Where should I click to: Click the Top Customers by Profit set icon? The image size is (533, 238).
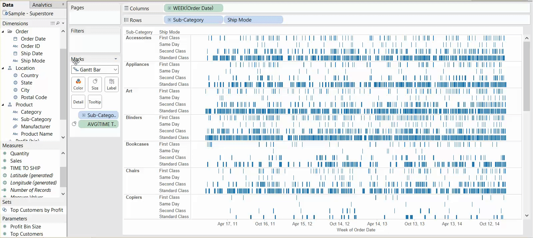(5, 210)
